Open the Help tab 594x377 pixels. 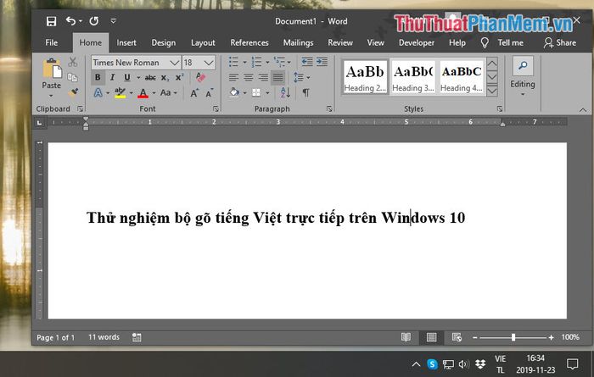pyautogui.click(x=457, y=42)
